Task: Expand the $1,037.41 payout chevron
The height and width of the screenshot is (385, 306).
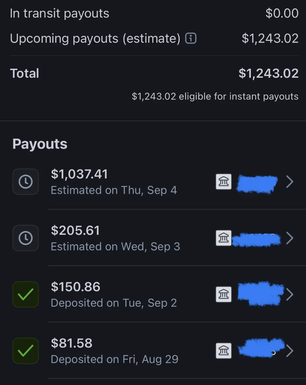Action: coord(290,182)
